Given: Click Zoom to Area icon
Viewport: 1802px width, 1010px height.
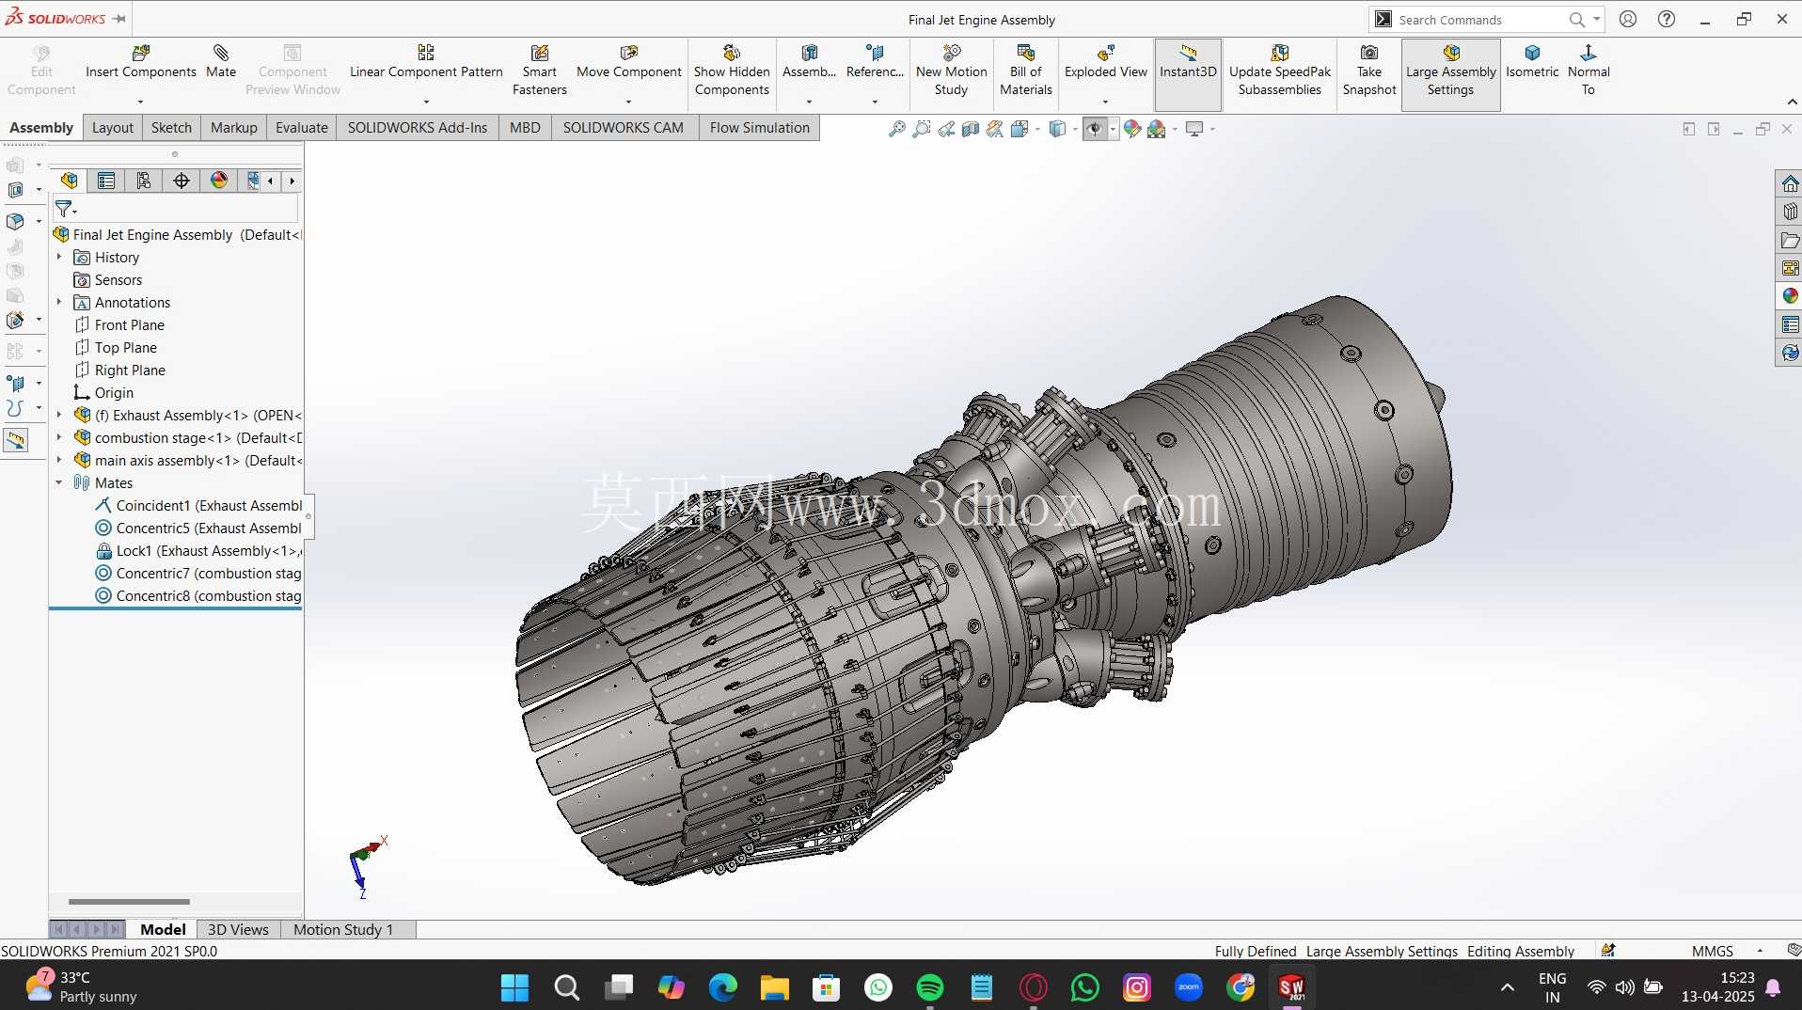Looking at the screenshot, I should pyautogui.click(x=922, y=129).
